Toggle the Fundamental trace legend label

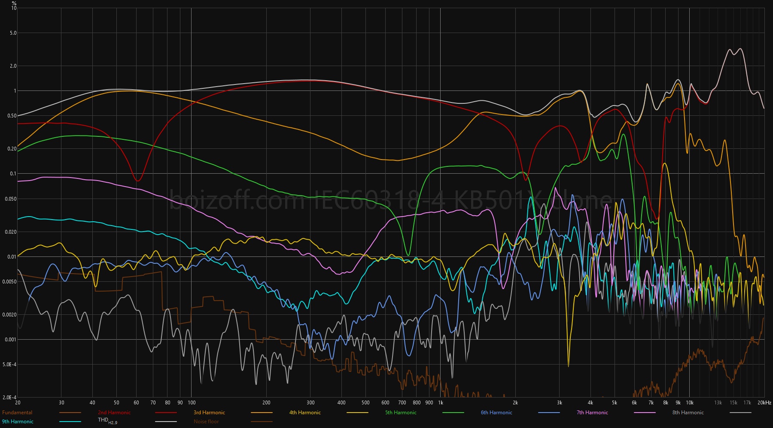(x=17, y=413)
